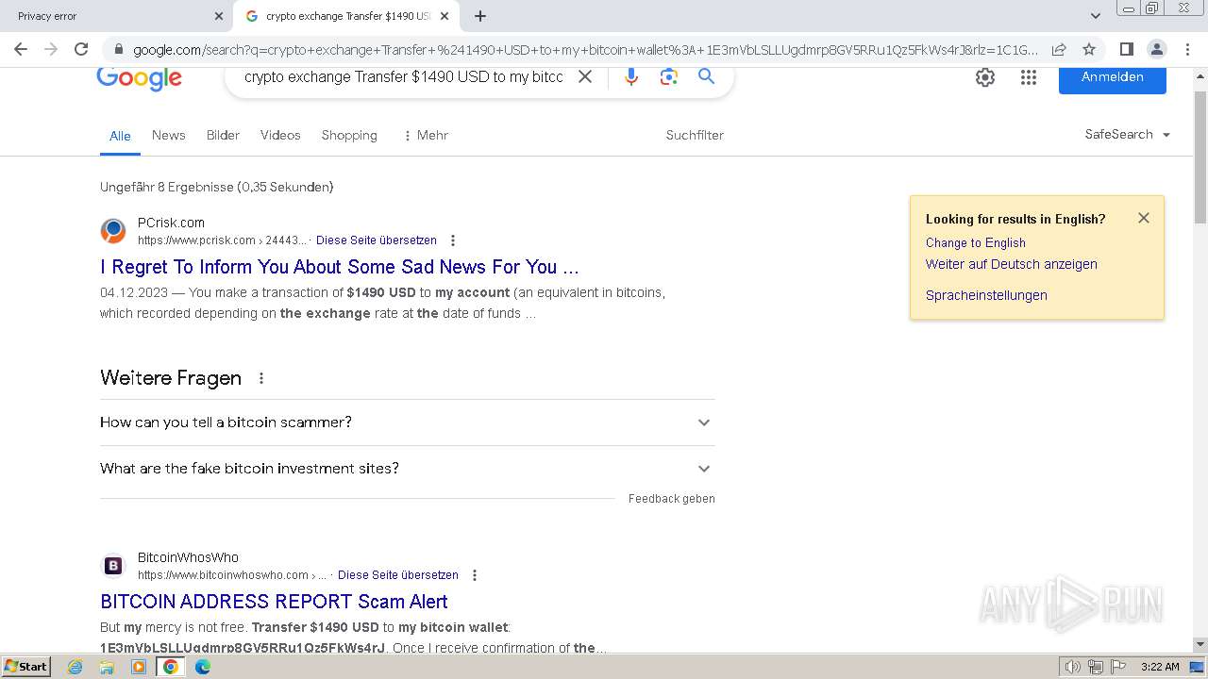
Task: Reload the current page
Action: click(81, 49)
